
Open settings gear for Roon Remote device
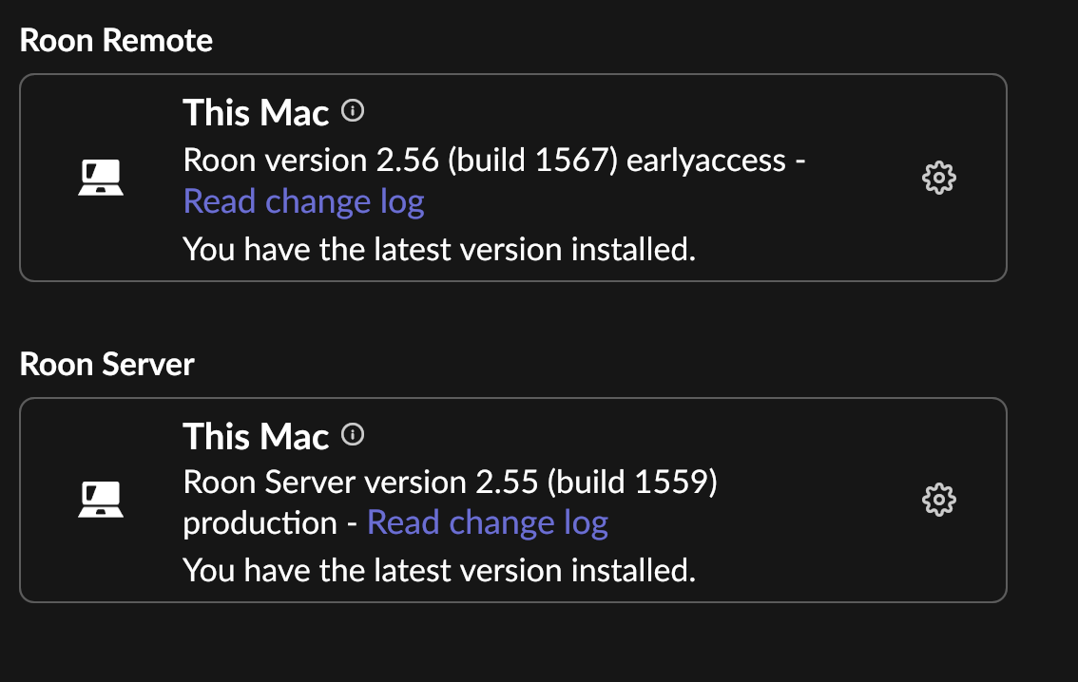(938, 178)
